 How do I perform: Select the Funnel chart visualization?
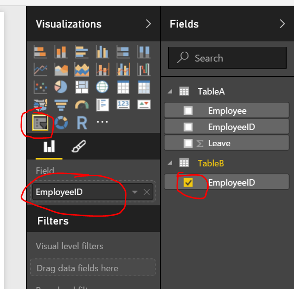(61, 105)
